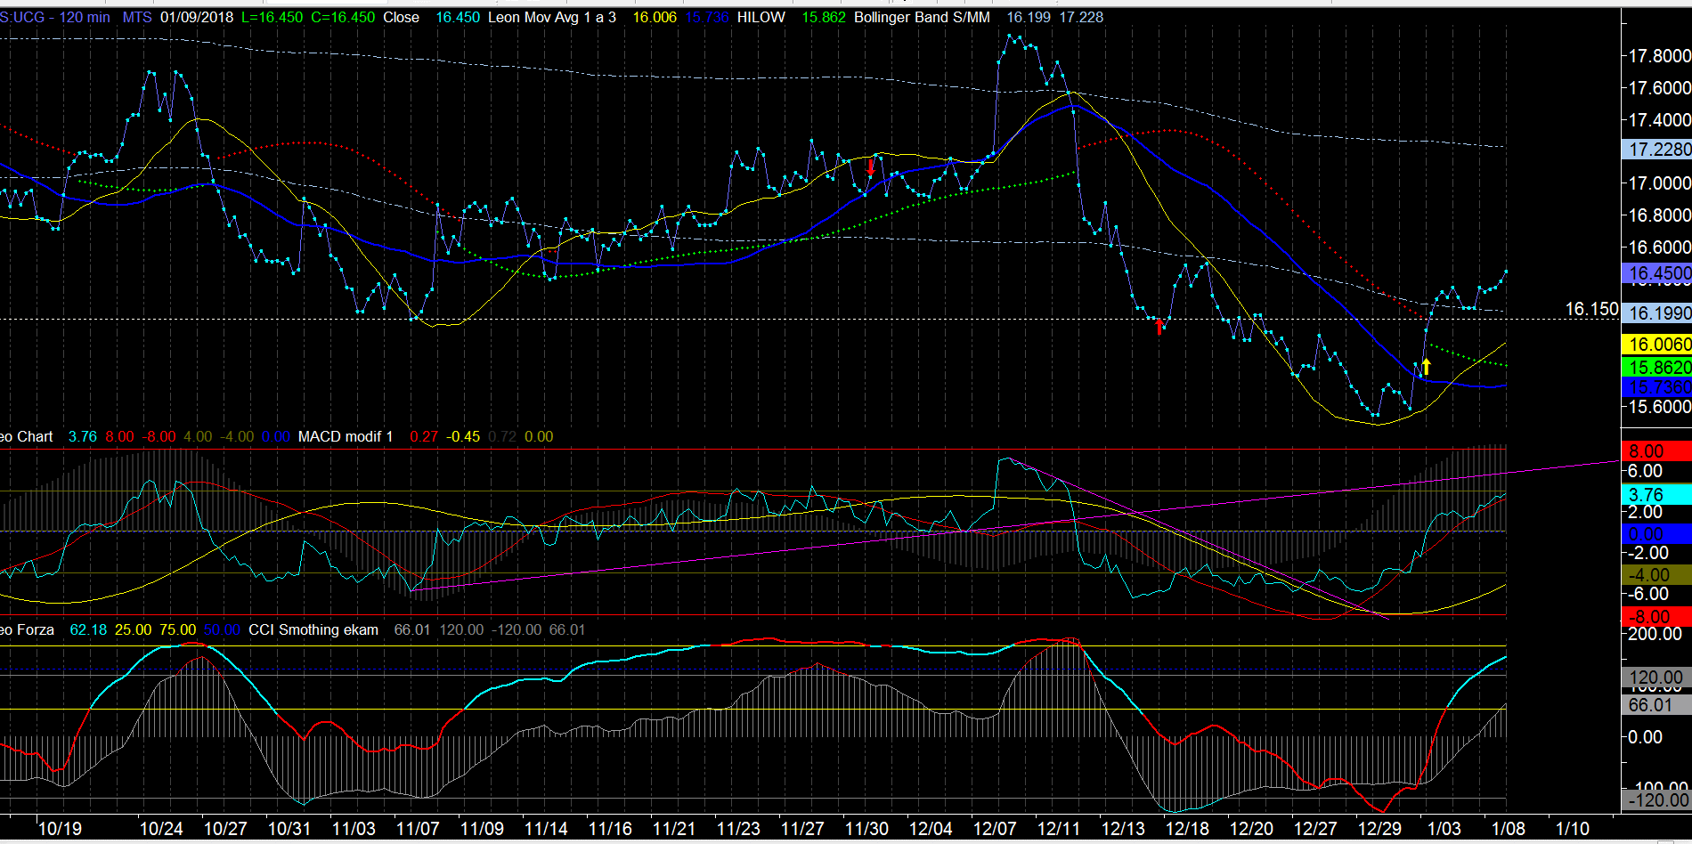
Task: Click the 17.0000 price axis label
Action: [1659, 183]
